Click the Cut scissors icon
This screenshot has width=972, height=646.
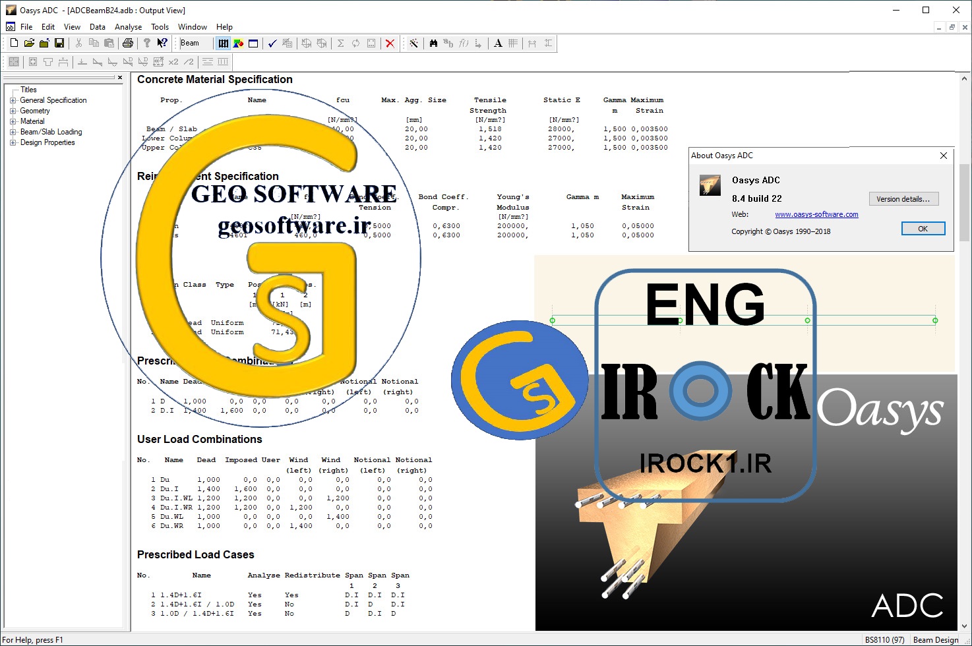(78, 43)
